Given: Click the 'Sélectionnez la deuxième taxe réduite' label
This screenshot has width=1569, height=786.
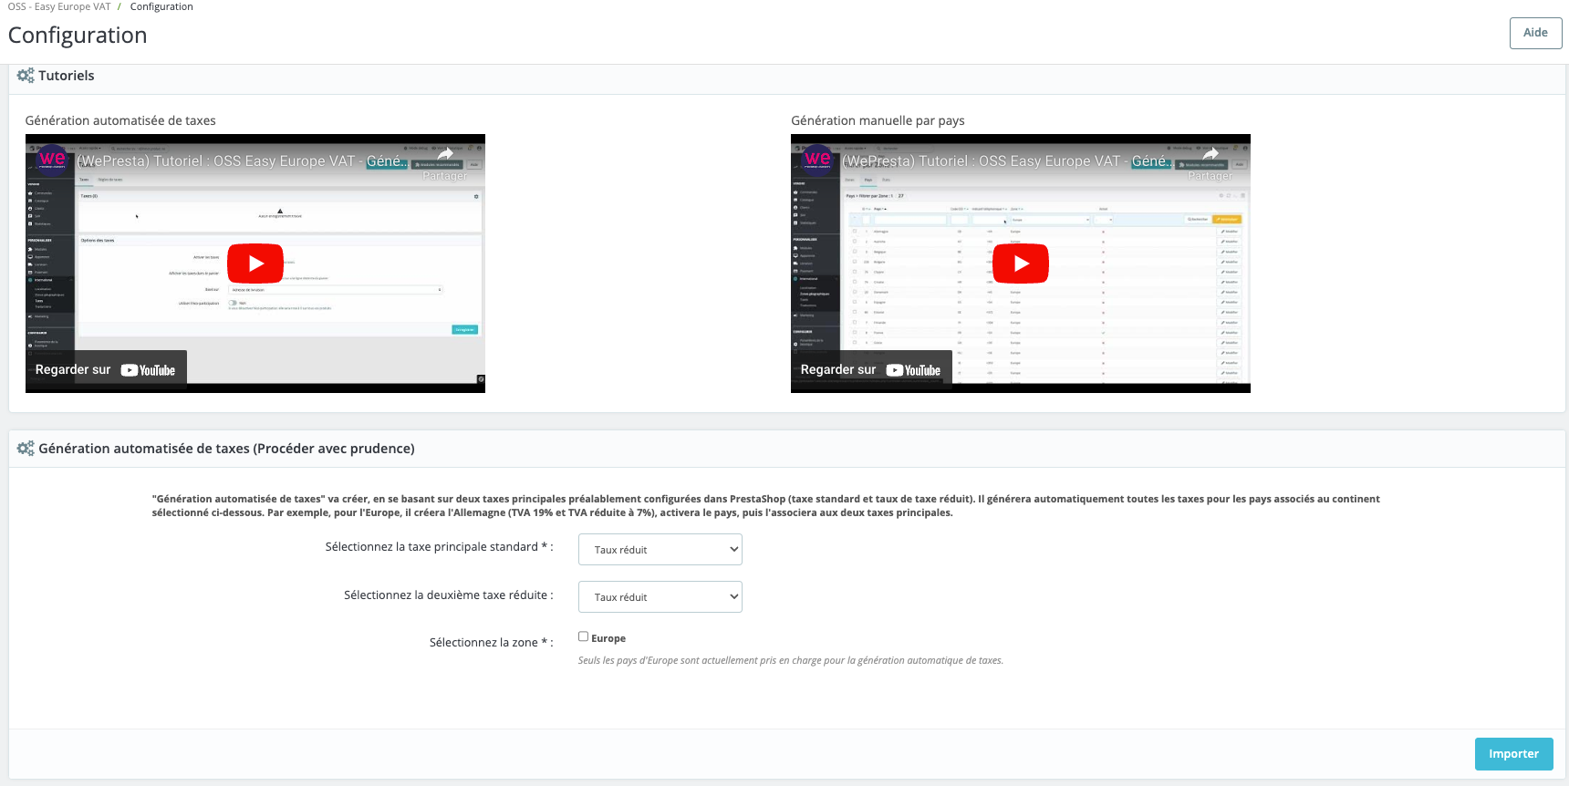Looking at the screenshot, I should coord(449,595).
